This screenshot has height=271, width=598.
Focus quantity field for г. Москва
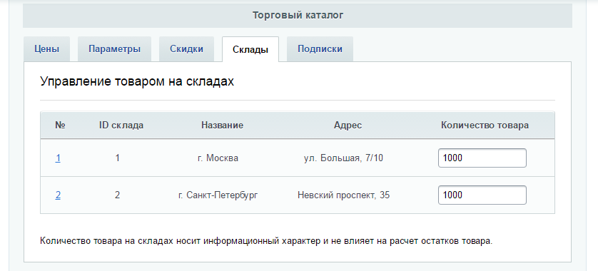[x=482, y=158]
